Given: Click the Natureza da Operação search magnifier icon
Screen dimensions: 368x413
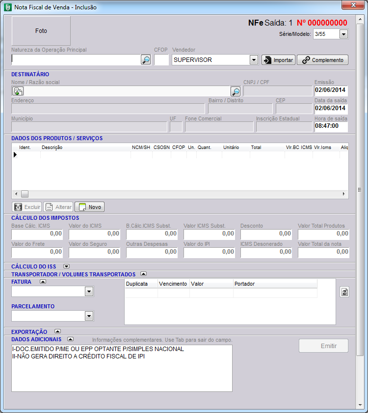Looking at the screenshot, I should pos(146,60).
